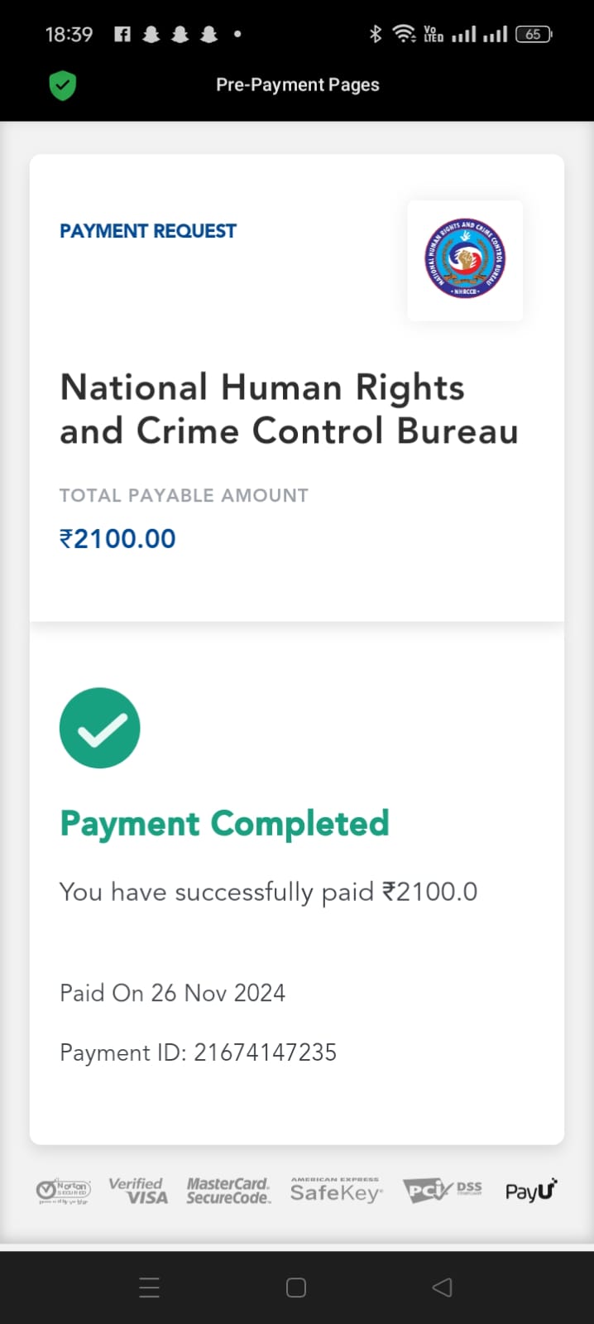Tap the MasterCard SecureCode logo

coord(228,1191)
